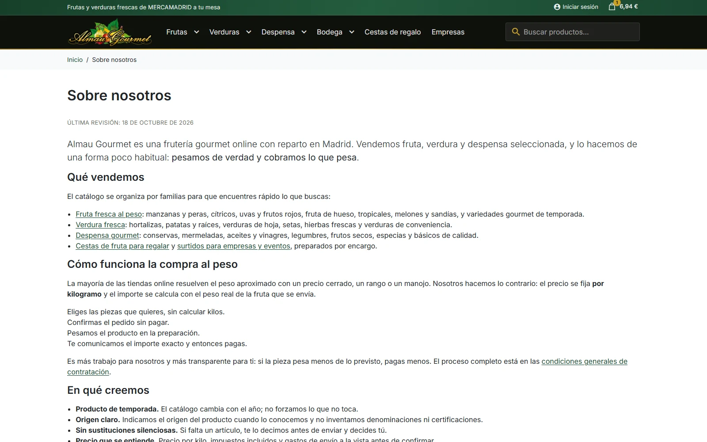Click the Inicio breadcrumb link
The width and height of the screenshot is (707, 442).
[75, 60]
